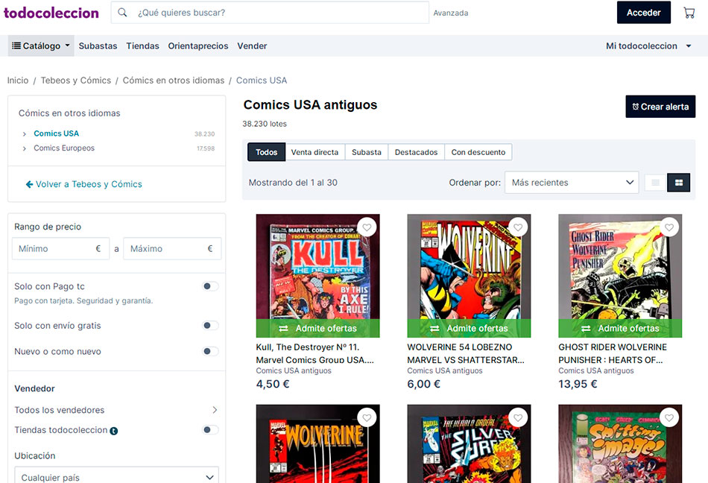Switch to list view layout icon

[x=656, y=183]
